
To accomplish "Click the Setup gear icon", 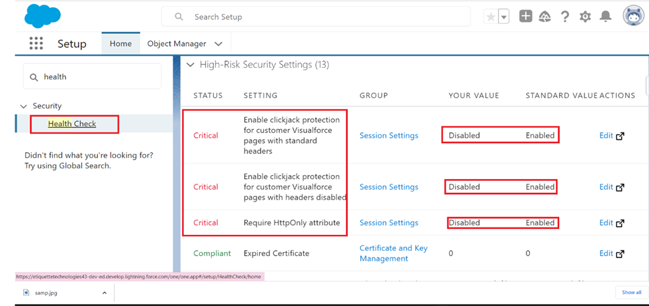I will [x=585, y=17].
